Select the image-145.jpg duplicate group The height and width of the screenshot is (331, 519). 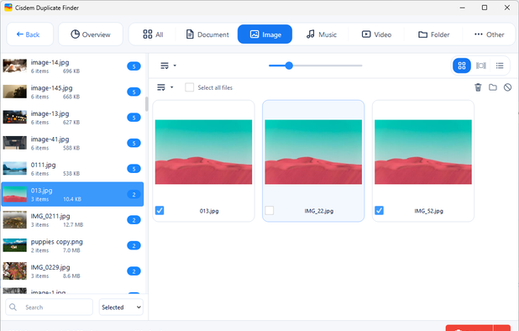point(72,92)
